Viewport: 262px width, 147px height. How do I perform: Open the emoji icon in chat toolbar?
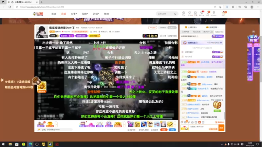(x=182, y=122)
